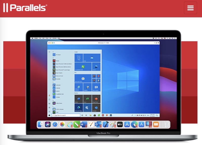Click the Parallels logo
The width and height of the screenshot is (202, 145).
tap(25, 8)
